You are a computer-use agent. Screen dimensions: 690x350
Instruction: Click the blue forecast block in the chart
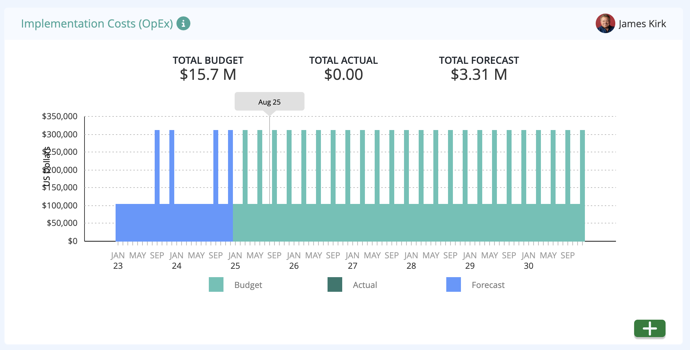tap(174, 222)
